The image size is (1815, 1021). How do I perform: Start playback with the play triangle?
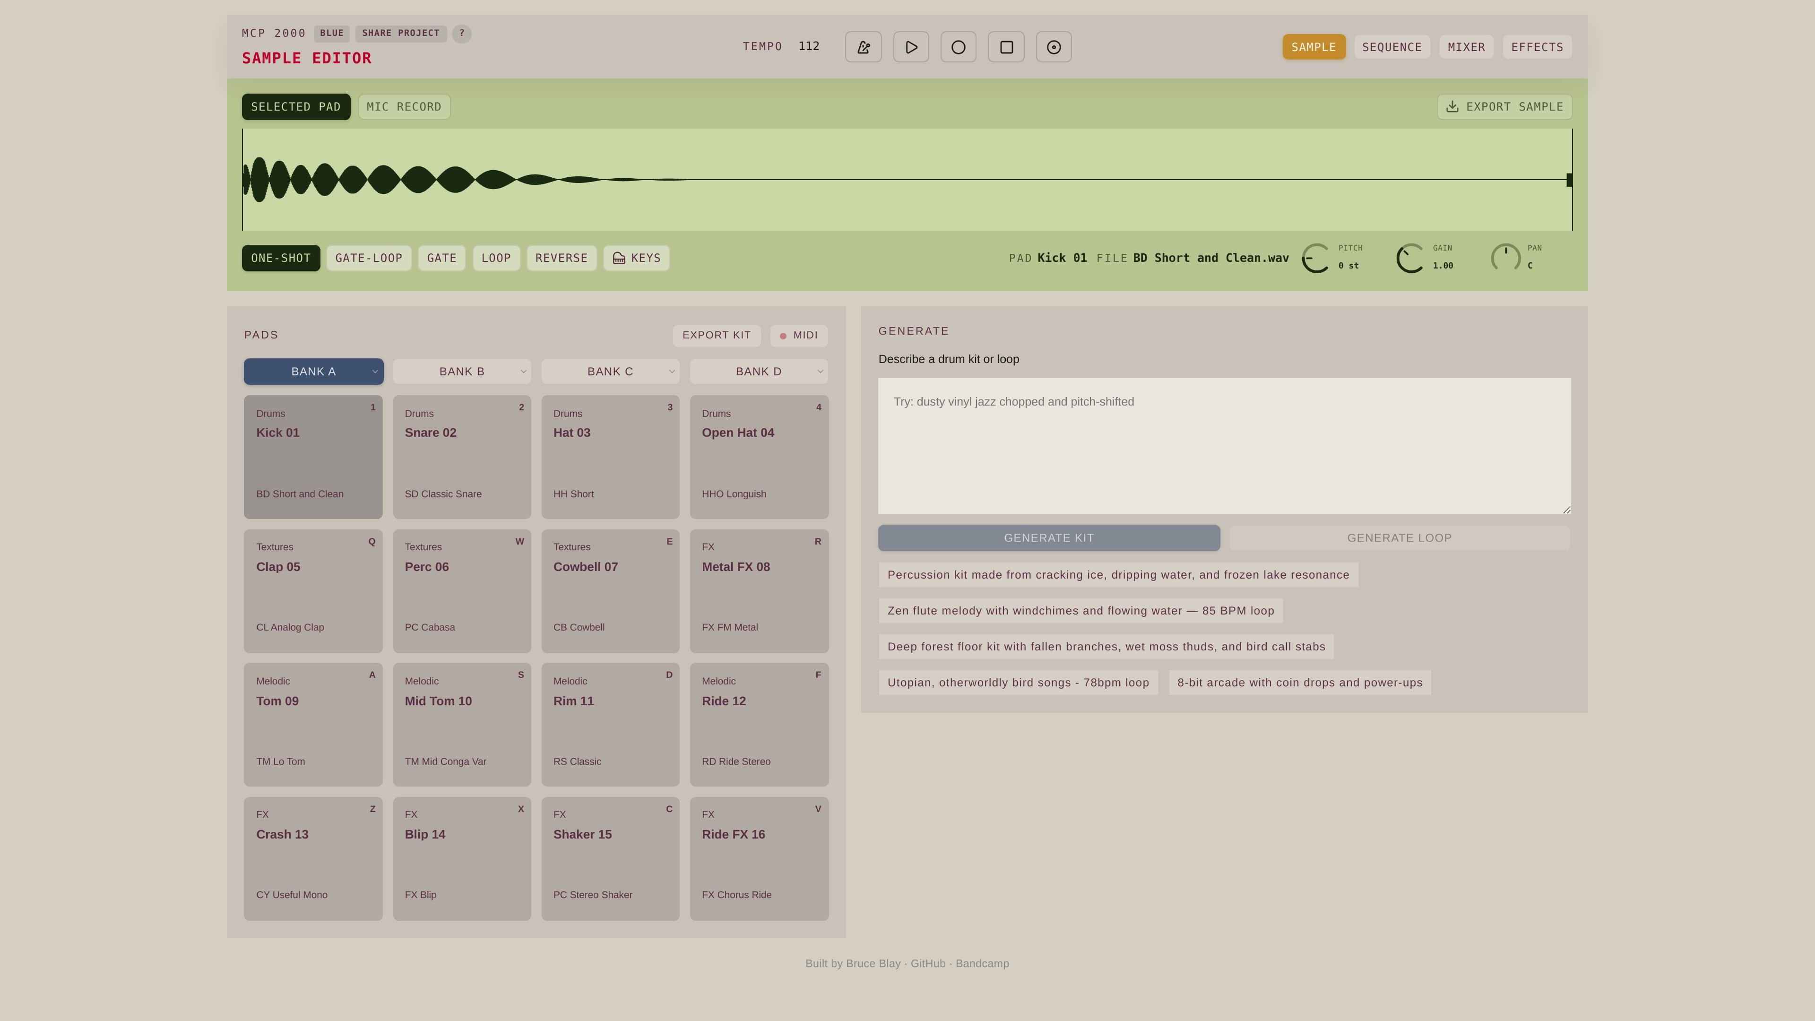tap(911, 47)
